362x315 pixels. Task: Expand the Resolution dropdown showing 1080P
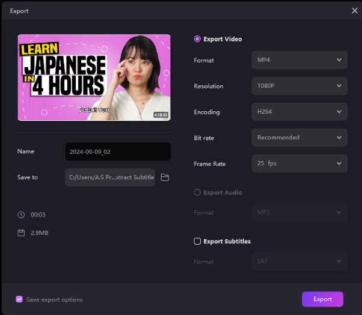(x=299, y=86)
